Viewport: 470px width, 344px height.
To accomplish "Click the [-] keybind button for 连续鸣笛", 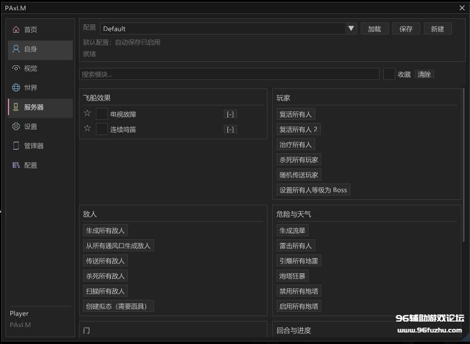I will tap(230, 130).
